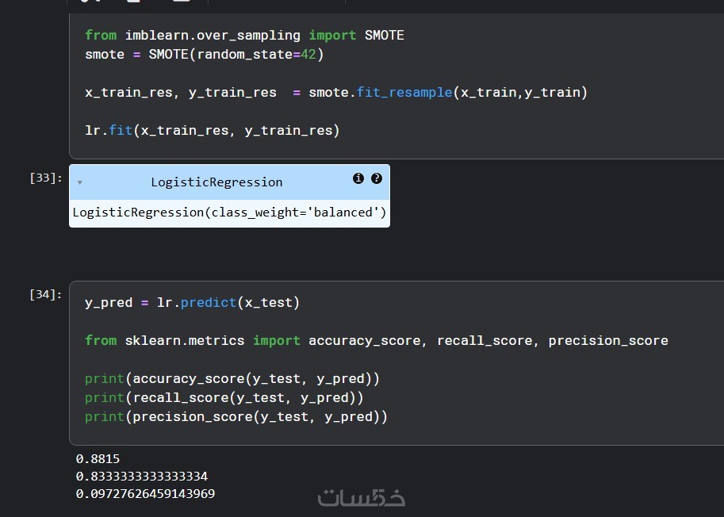Click the lr.predict(x_test) line
Image resolution: width=724 pixels, height=517 pixels.
click(192, 303)
